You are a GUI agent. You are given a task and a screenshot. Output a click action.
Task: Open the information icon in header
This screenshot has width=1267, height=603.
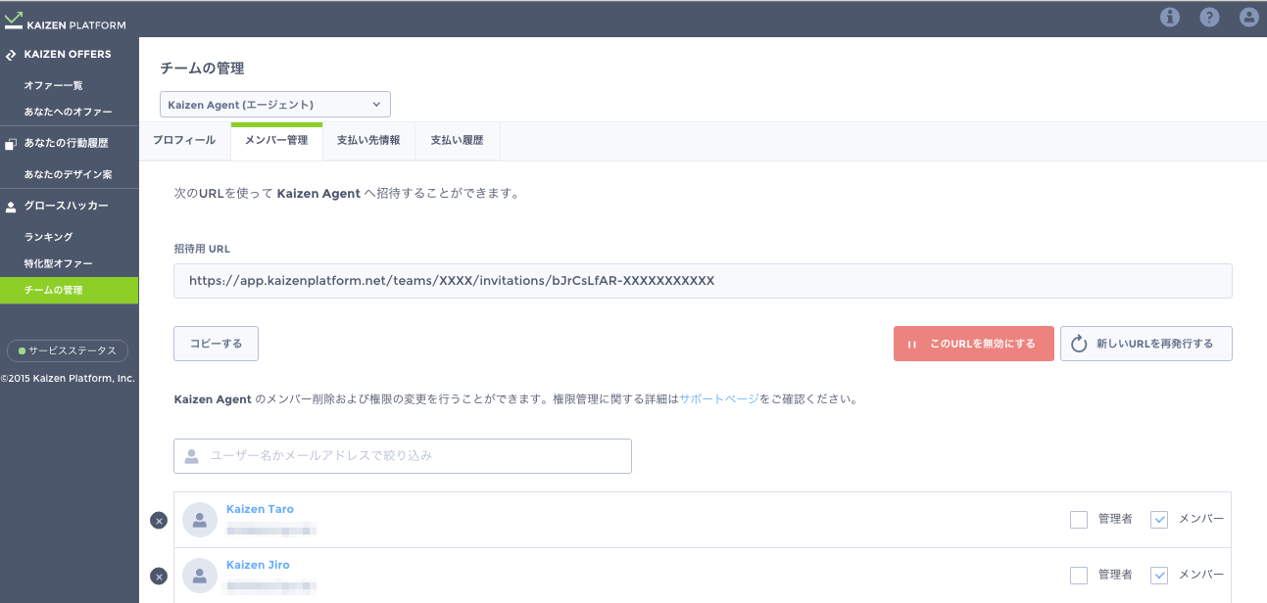pos(1170,17)
